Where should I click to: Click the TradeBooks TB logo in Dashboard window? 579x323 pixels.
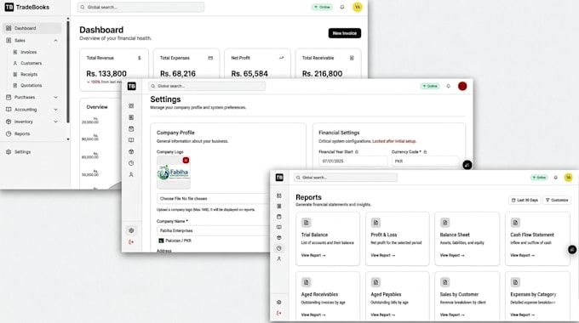(x=9, y=7)
